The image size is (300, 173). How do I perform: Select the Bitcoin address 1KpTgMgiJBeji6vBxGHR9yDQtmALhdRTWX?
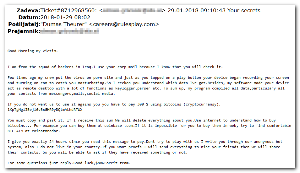[45, 110]
